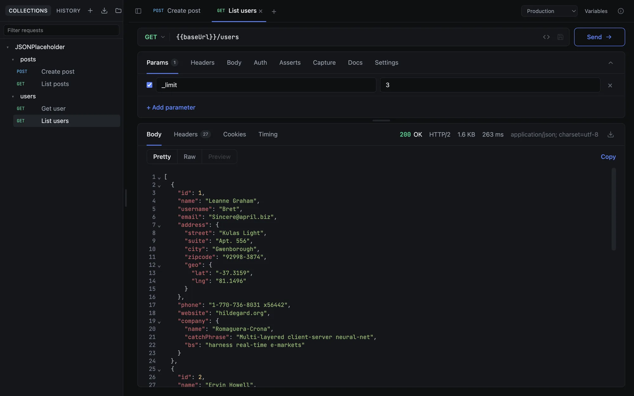Click the _limit parameter name field

[x=266, y=85]
